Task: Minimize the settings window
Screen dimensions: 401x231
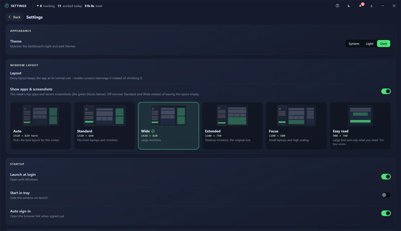Action: pyautogui.click(x=383, y=6)
